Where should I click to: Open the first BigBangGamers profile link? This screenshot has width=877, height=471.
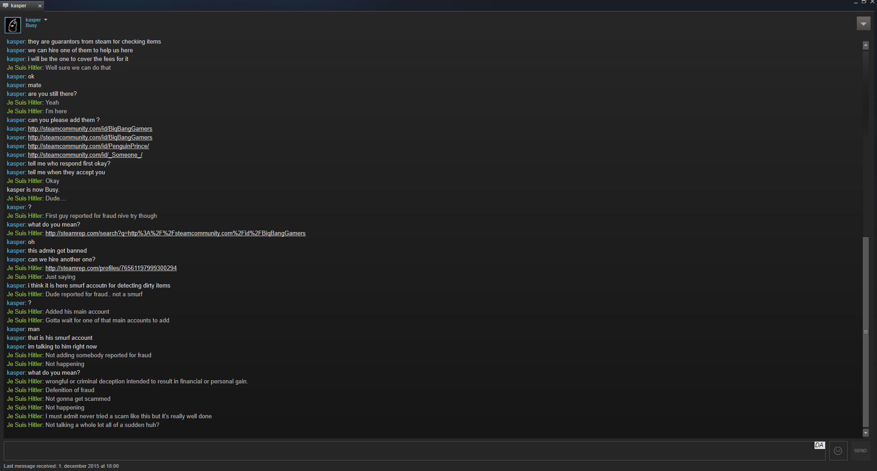tap(90, 129)
